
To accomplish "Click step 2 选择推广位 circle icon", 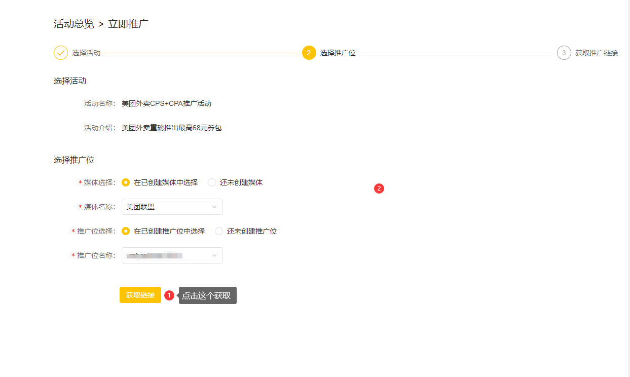I will click(x=309, y=53).
